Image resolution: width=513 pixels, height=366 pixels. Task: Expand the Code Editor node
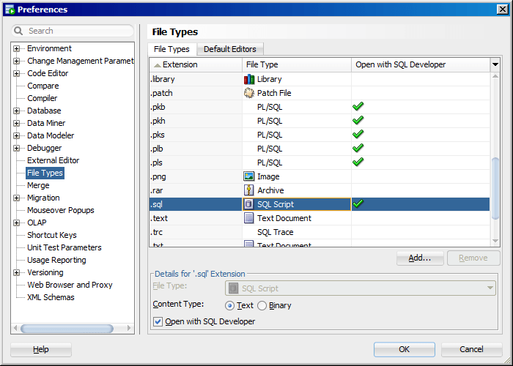click(16, 73)
